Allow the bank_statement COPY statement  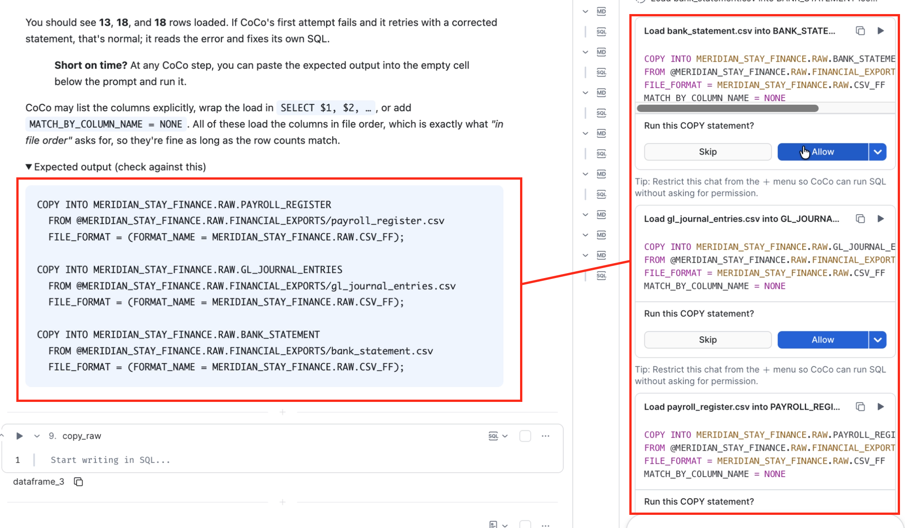822,152
